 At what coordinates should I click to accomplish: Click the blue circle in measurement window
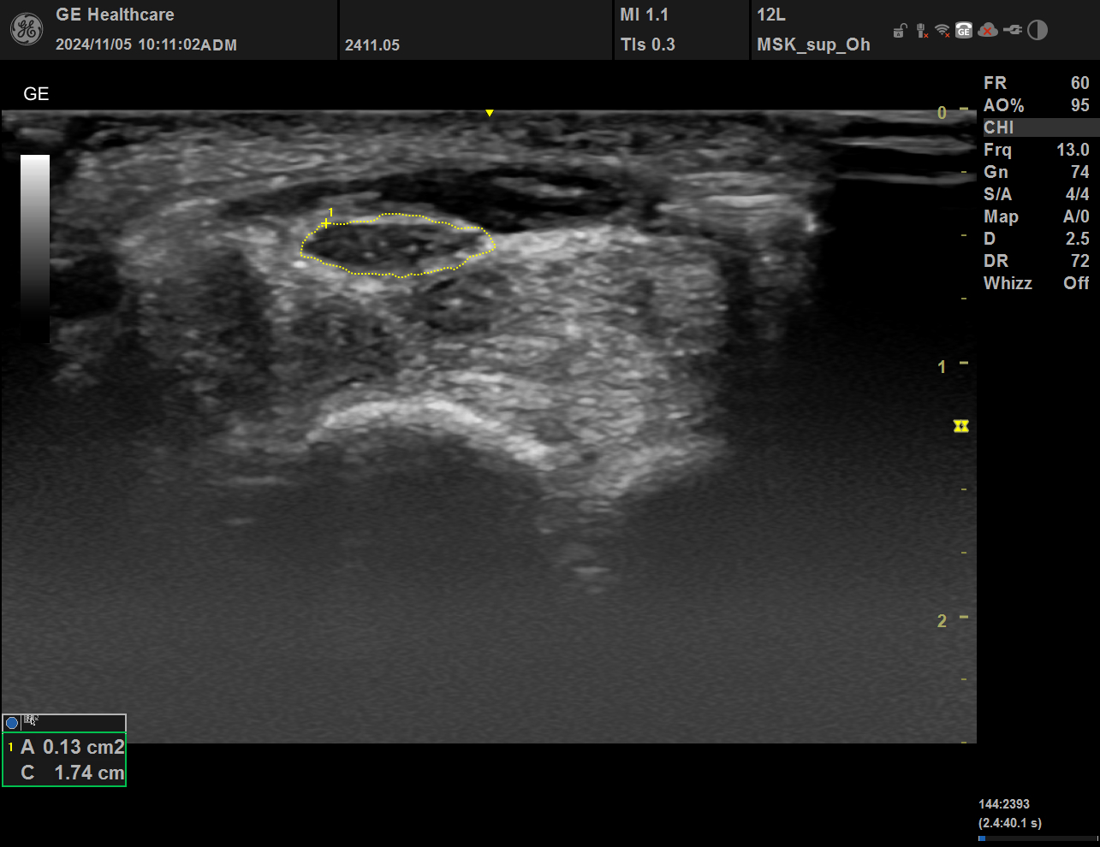[12, 723]
